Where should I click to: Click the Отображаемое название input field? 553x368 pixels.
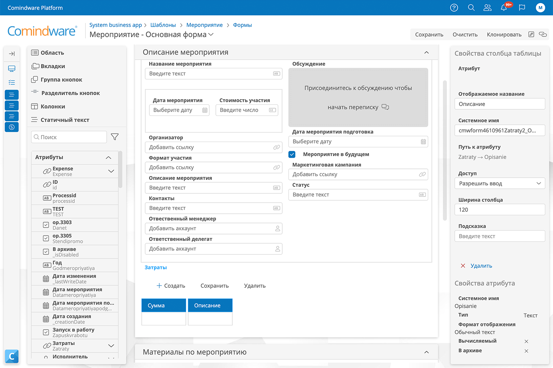click(500, 104)
